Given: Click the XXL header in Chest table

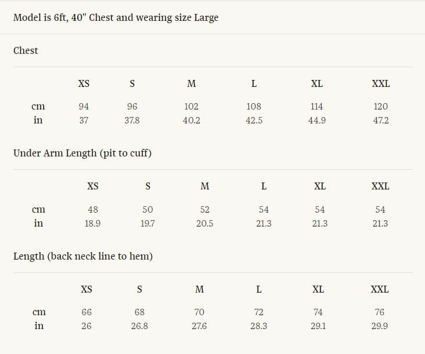Looking at the screenshot, I should [x=381, y=83].
